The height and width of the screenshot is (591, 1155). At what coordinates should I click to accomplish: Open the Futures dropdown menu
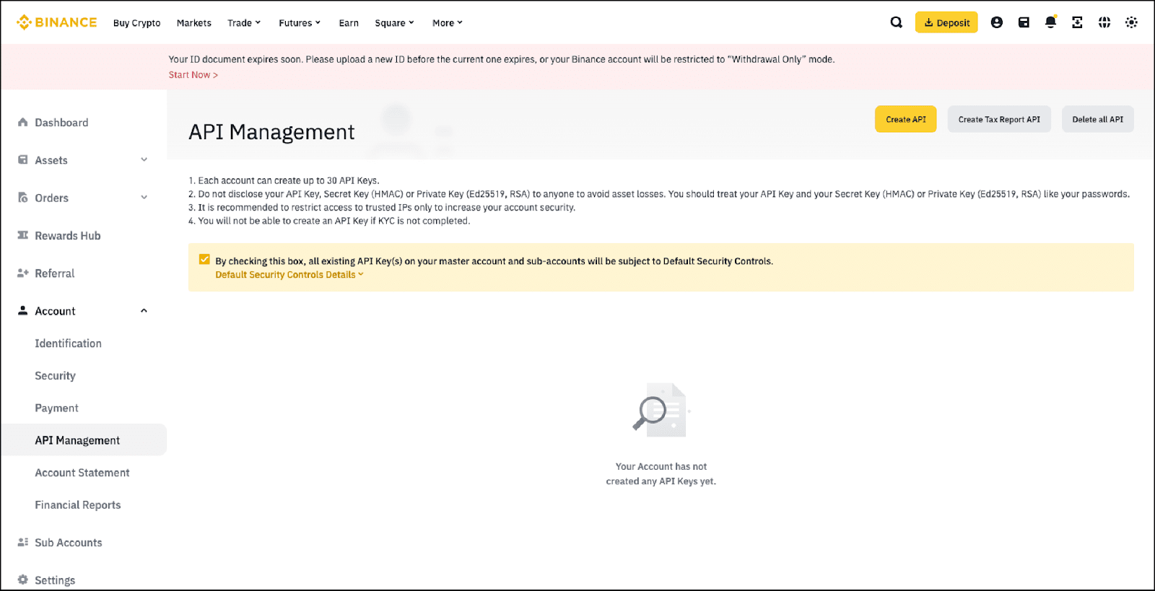click(300, 23)
